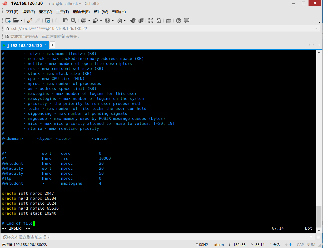Open the 编辑(E) menu
The height and width of the screenshot is (248, 323).
pyautogui.click(x=29, y=12)
